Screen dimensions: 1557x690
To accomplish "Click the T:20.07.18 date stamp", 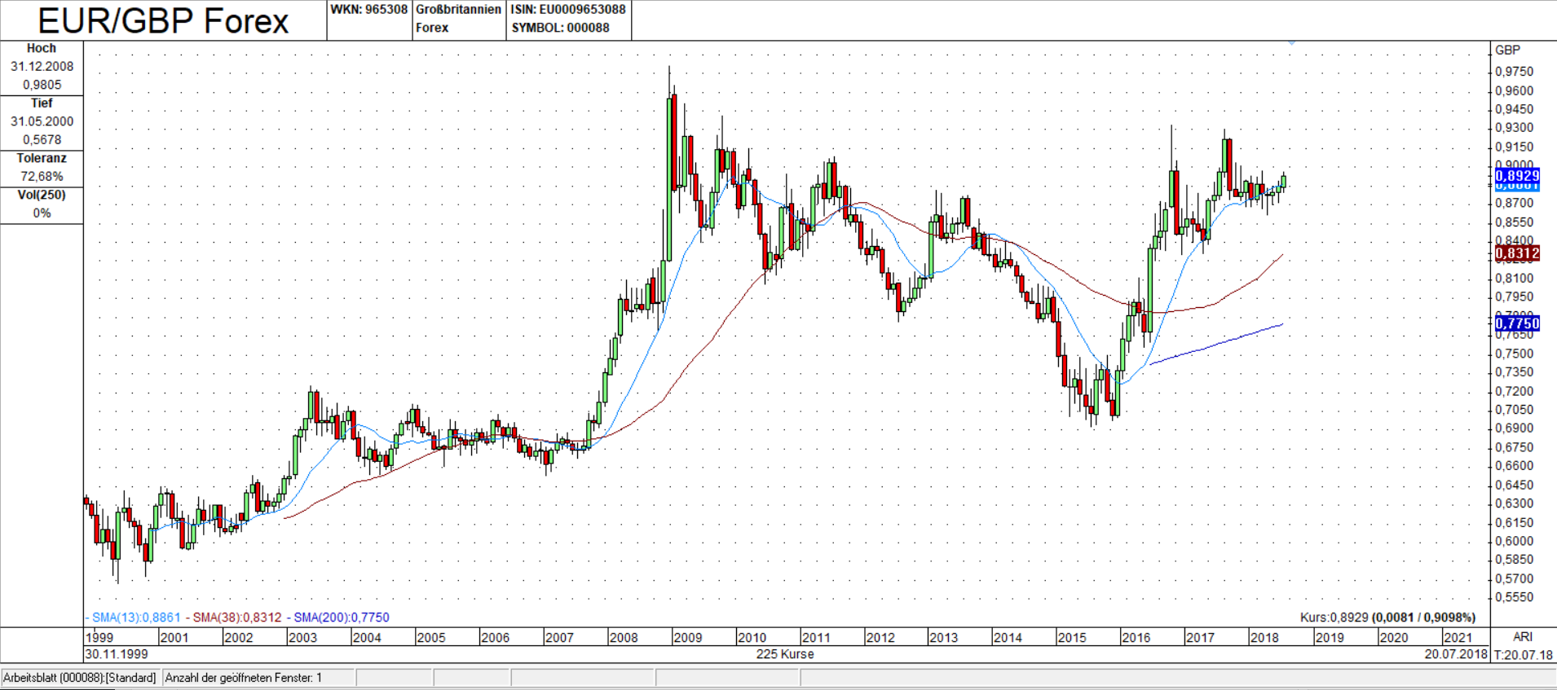I will pos(1524,654).
